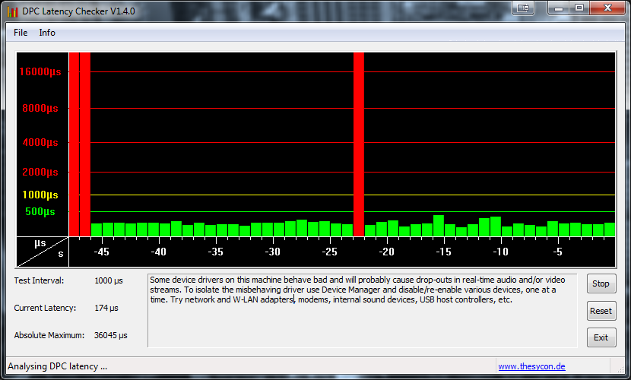The height and width of the screenshot is (380, 631).
Task: Maximize the DPC Latency Checker window
Action: click(x=579, y=8)
